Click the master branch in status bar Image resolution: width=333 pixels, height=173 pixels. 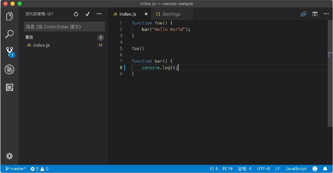tap(16, 169)
